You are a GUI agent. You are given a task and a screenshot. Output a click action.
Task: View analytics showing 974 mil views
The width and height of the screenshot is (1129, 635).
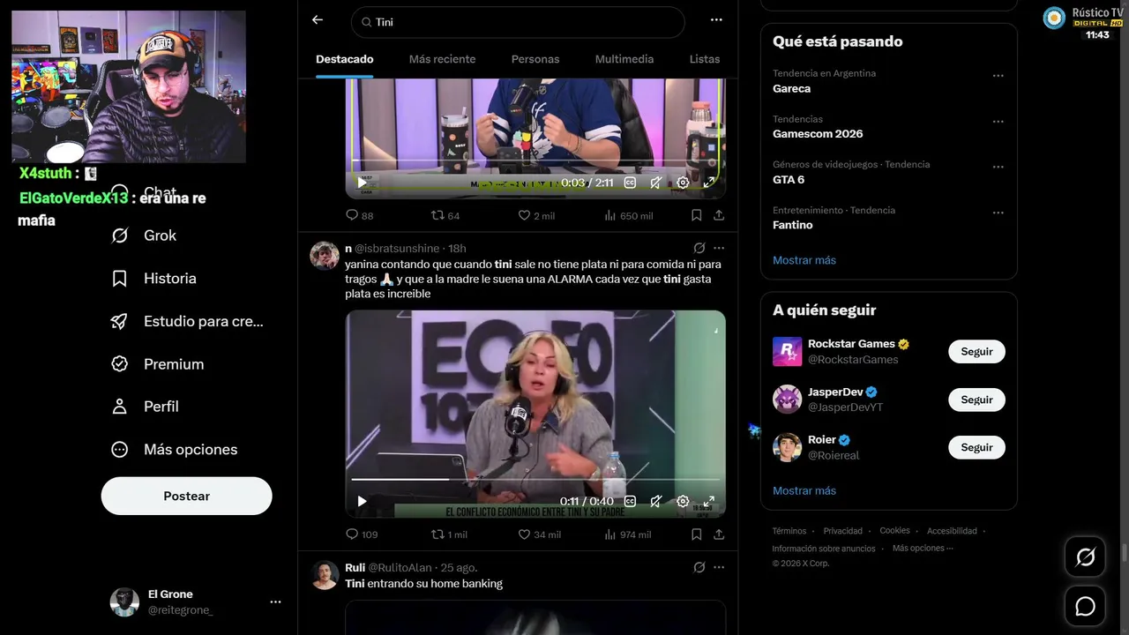click(628, 534)
